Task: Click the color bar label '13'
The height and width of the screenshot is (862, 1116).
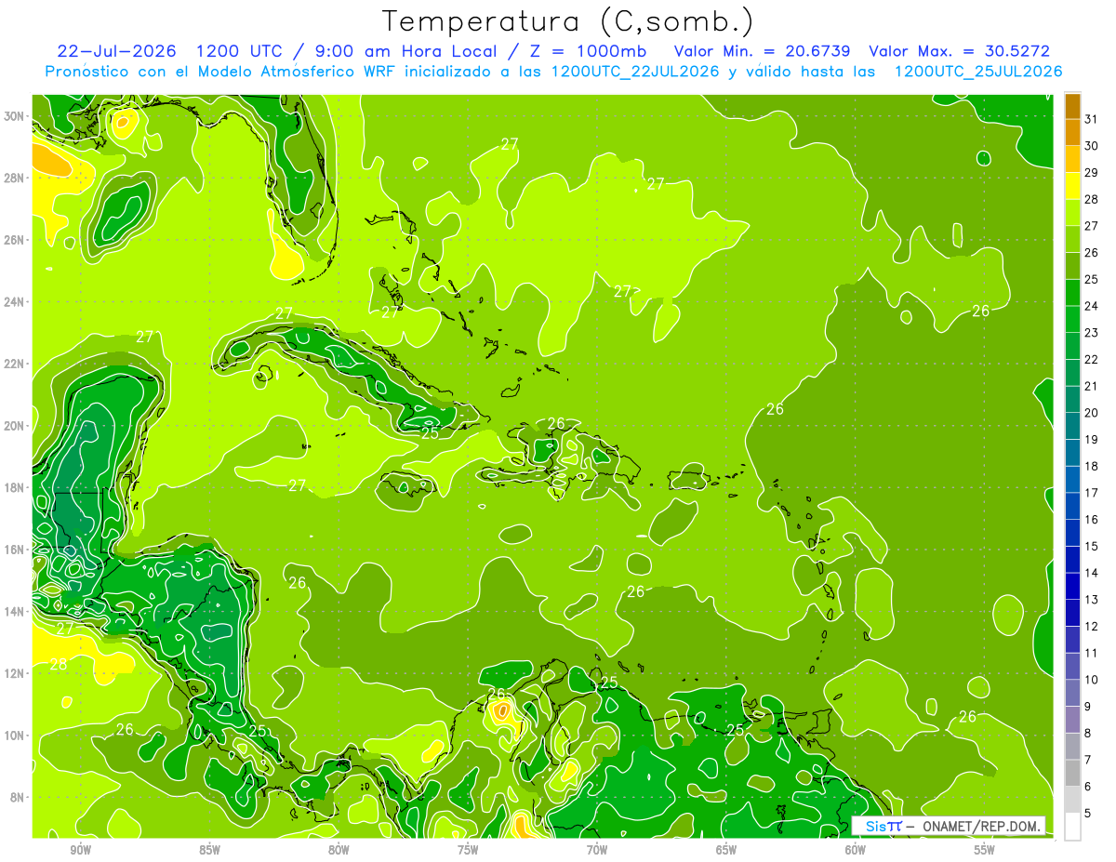Action: point(1091,600)
